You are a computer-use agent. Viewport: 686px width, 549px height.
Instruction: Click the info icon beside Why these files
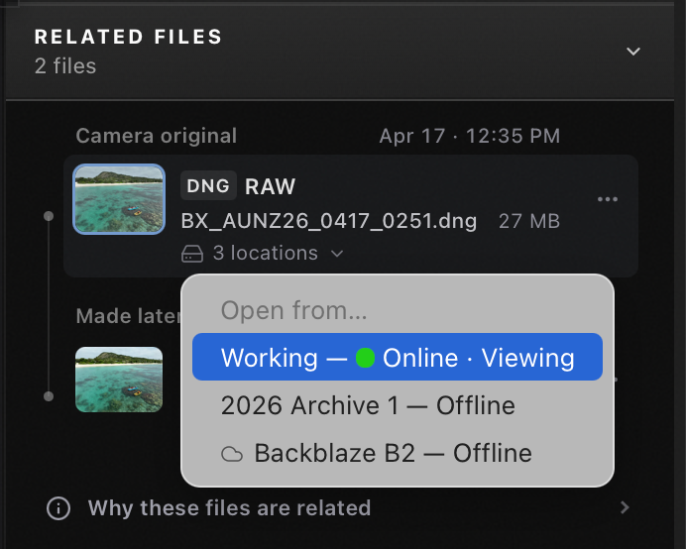click(58, 508)
